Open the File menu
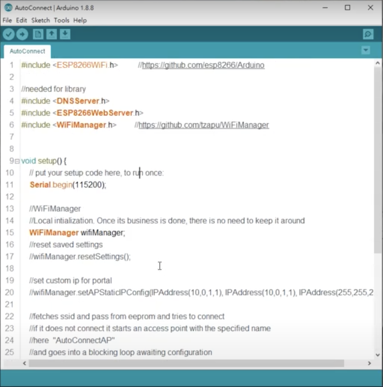383x387 pixels. tap(7, 20)
